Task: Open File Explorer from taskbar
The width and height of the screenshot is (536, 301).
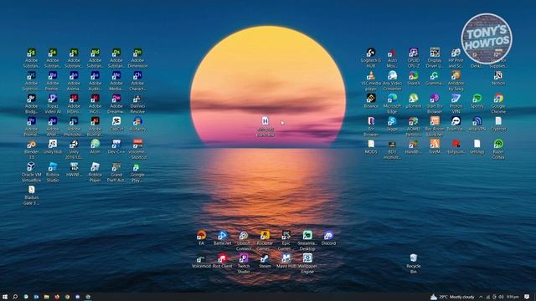Action: point(46,297)
